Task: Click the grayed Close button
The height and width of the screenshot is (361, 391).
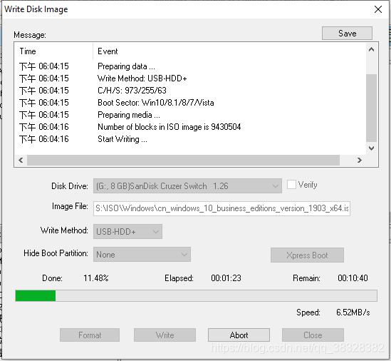Action: [x=313, y=335]
